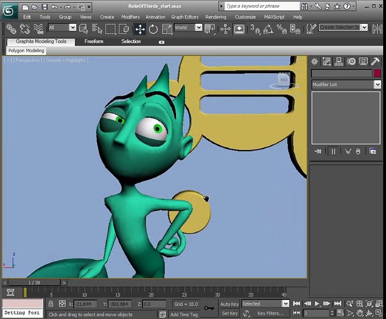The height and width of the screenshot is (319, 386).
Task: Switch to Display command panel
Action: [x=363, y=61]
